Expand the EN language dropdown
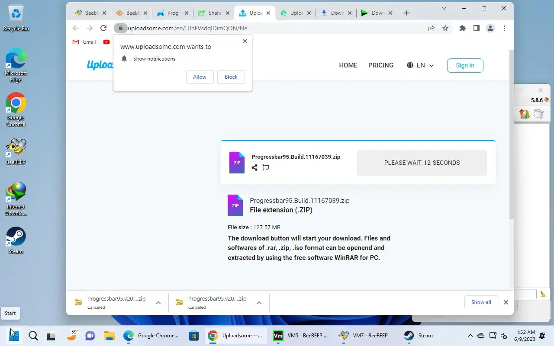Screen dimensions: 554x346 point(420,65)
